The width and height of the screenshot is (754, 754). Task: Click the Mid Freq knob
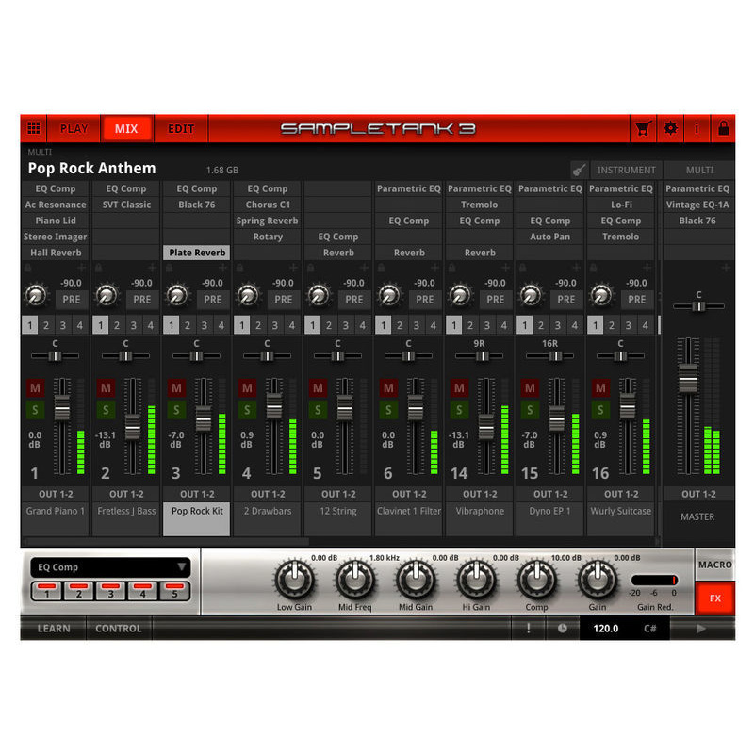[x=355, y=579]
